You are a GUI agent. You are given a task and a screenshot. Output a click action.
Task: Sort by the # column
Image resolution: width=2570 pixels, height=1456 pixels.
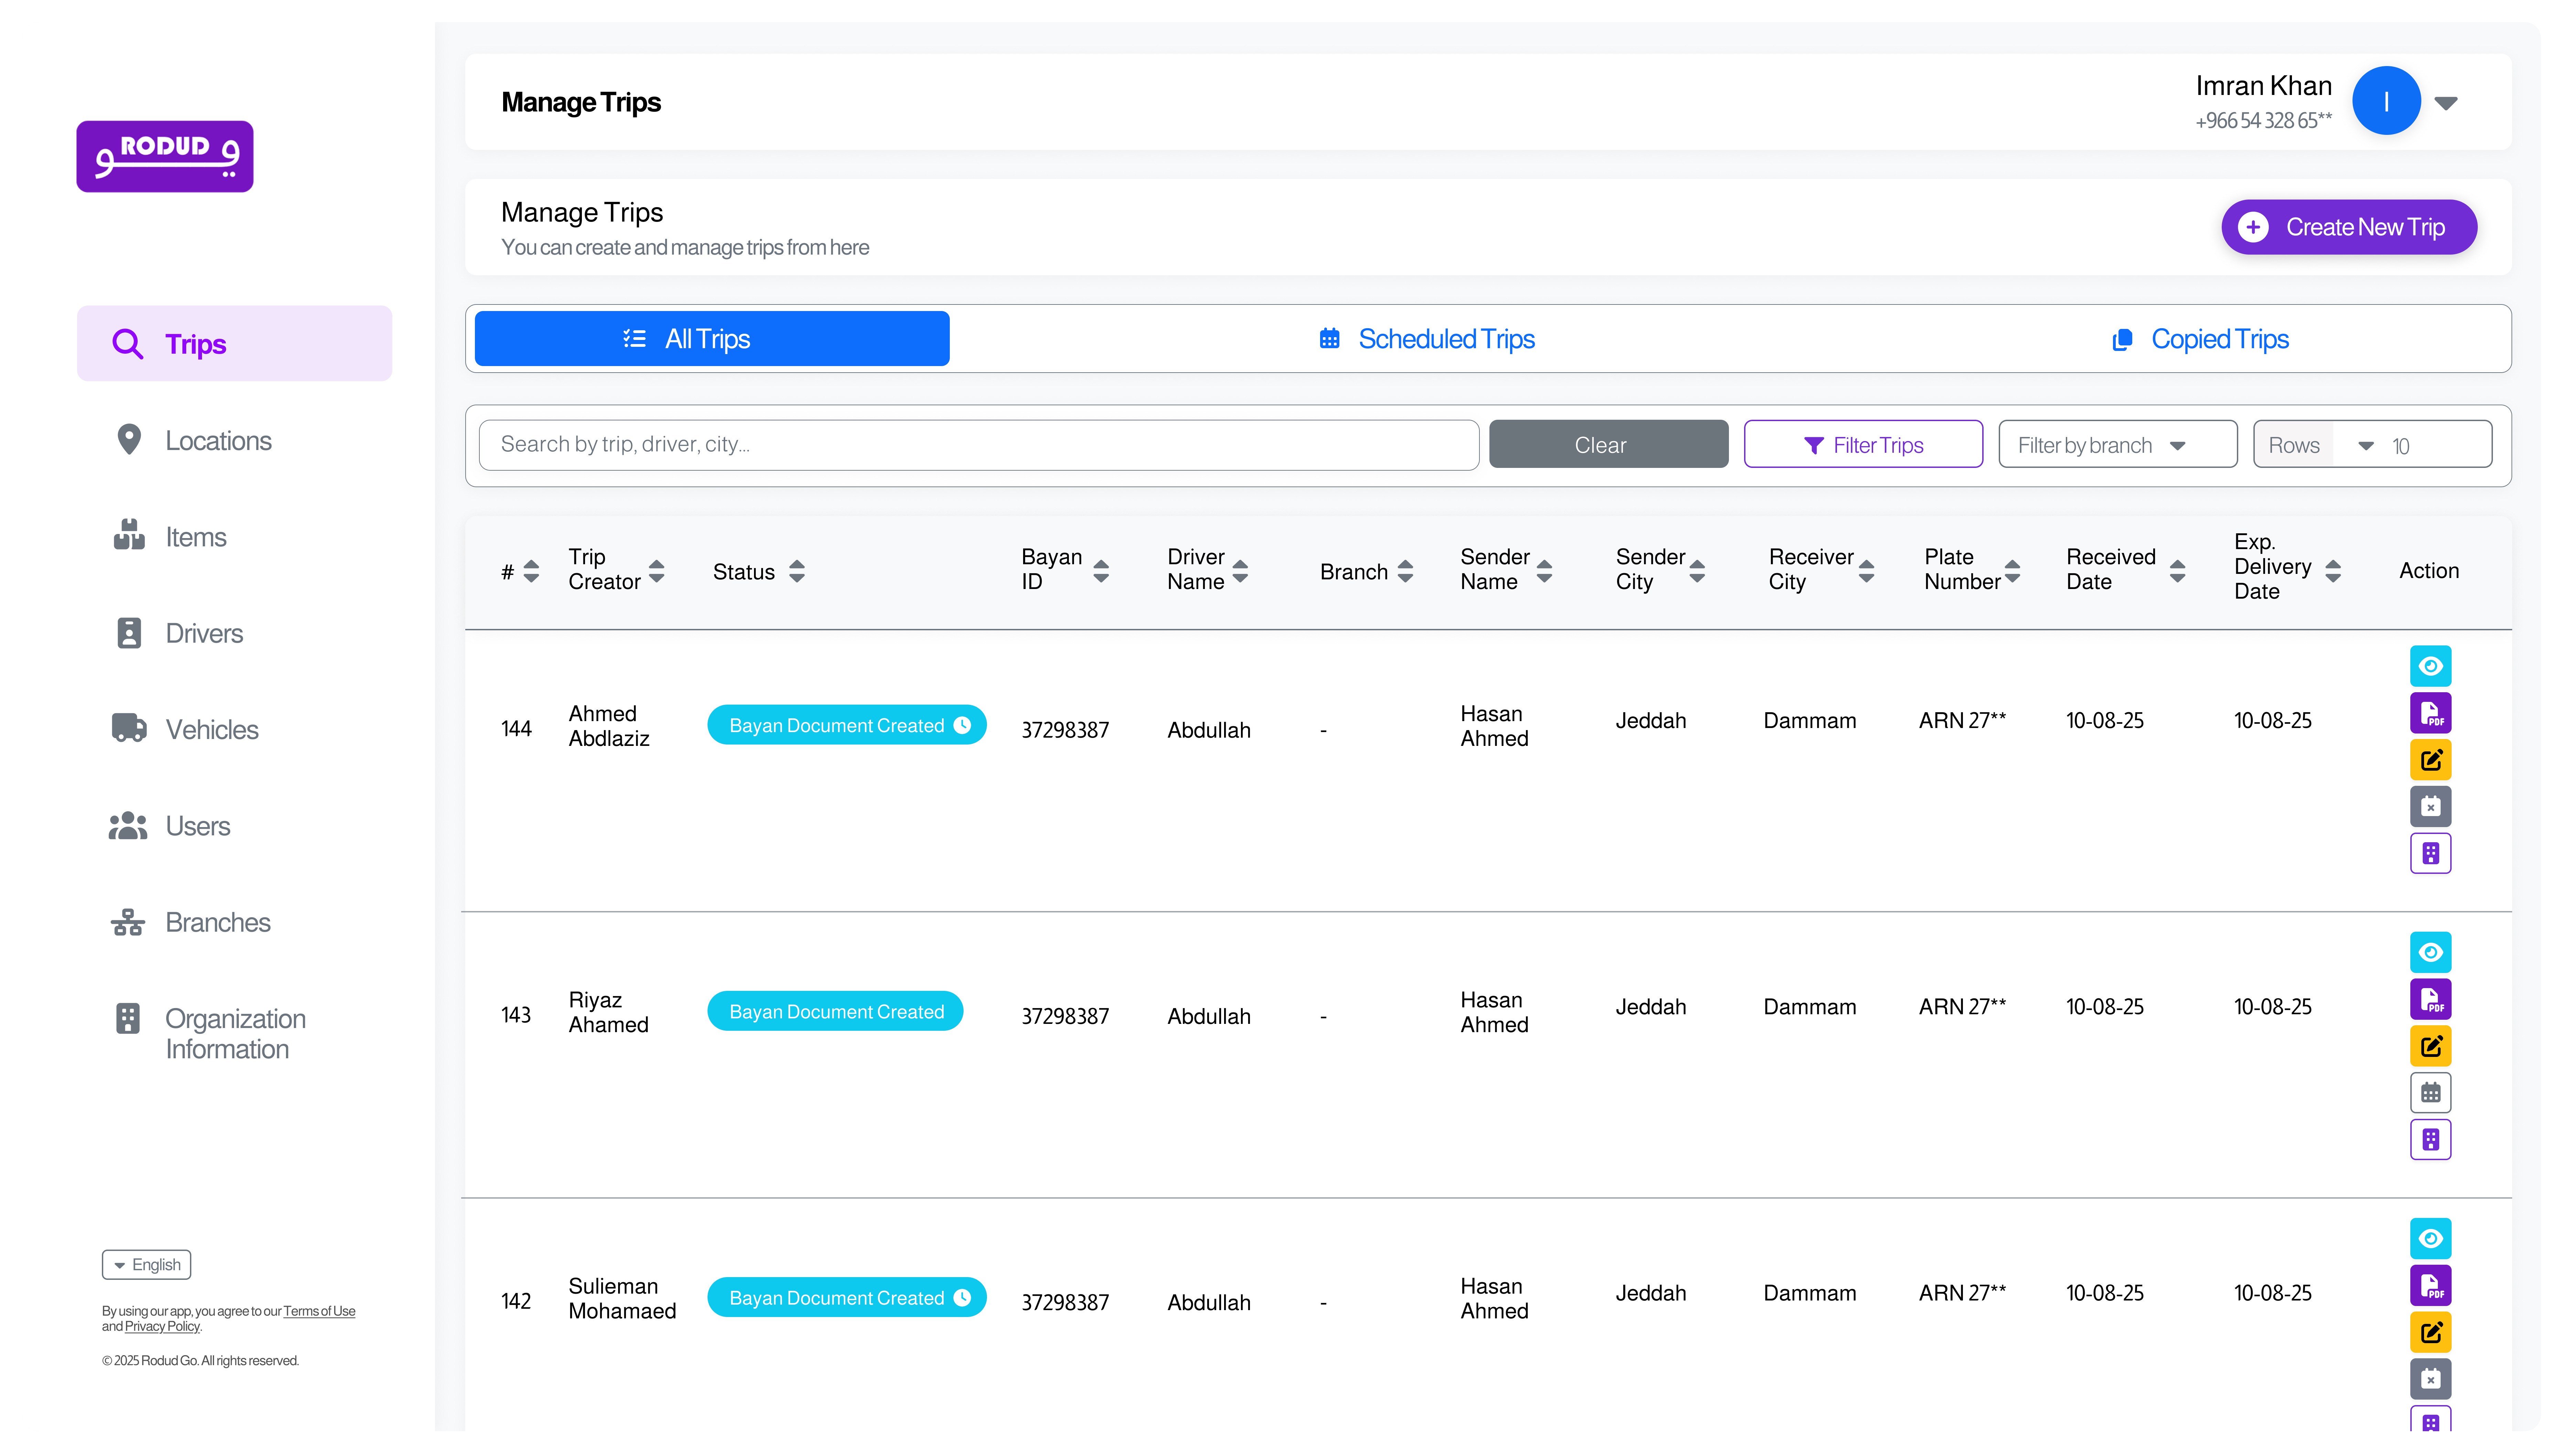pyautogui.click(x=531, y=571)
